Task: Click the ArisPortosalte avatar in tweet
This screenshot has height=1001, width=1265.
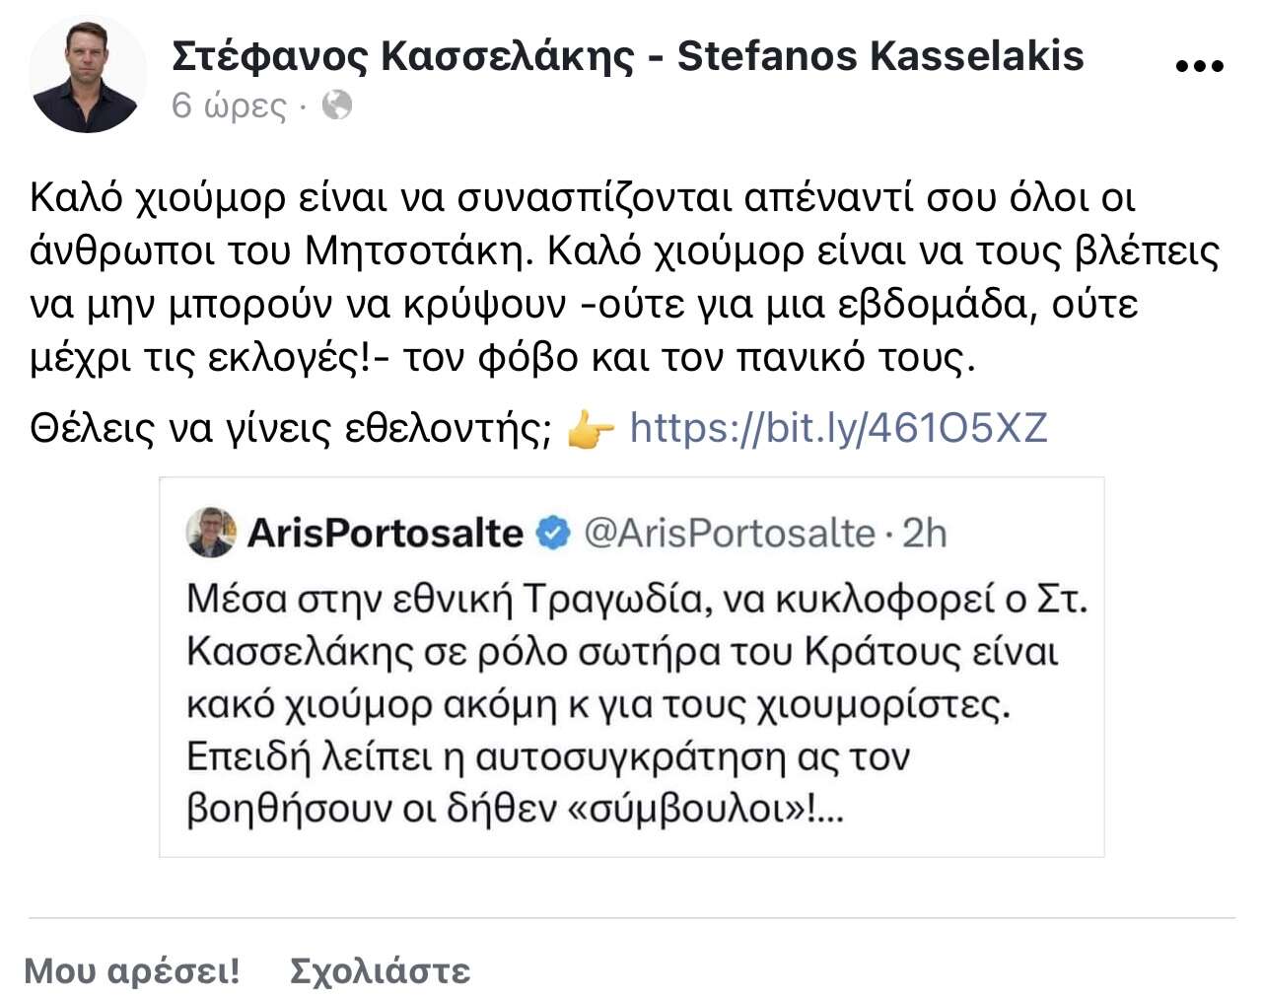Action: (x=211, y=533)
